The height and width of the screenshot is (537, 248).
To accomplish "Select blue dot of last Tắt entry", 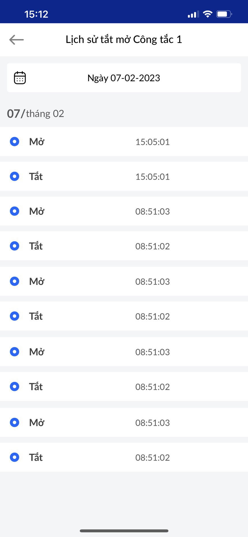I will pyautogui.click(x=15, y=457).
